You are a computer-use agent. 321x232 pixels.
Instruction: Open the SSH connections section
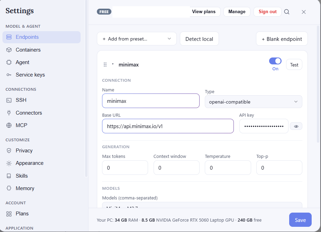[42, 100]
